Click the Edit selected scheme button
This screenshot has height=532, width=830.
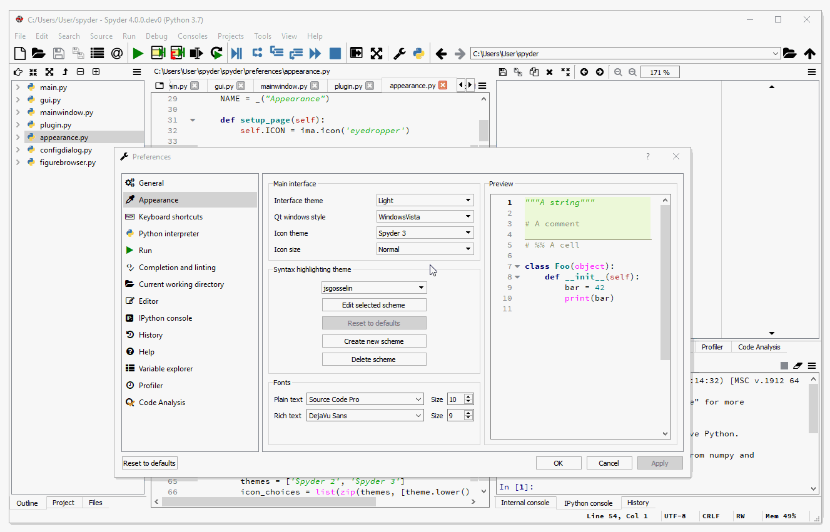(374, 305)
